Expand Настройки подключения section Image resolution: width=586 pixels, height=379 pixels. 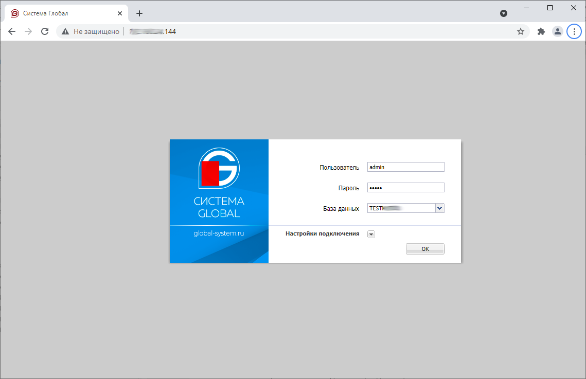[x=371, y=234]
